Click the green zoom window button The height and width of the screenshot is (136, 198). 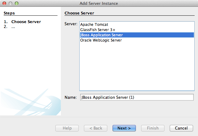point(17,3)
